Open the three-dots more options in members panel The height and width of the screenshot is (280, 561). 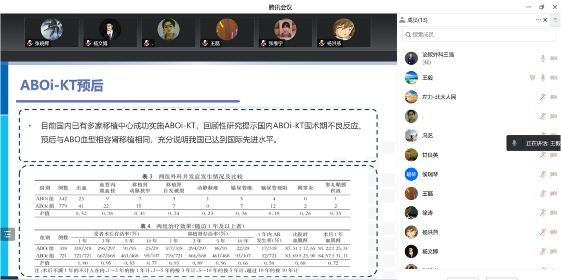pyautogui.click(x=539, y=20)
